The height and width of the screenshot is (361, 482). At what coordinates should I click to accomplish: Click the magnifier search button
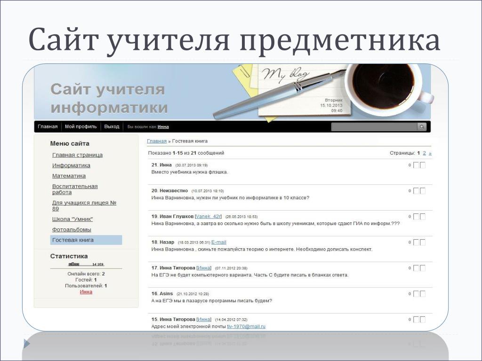pyautogui.click(x=422, y=126)
